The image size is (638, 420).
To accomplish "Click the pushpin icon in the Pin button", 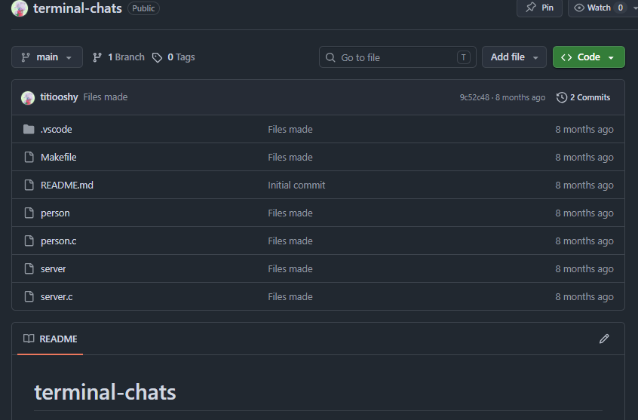I will (531, 8).
